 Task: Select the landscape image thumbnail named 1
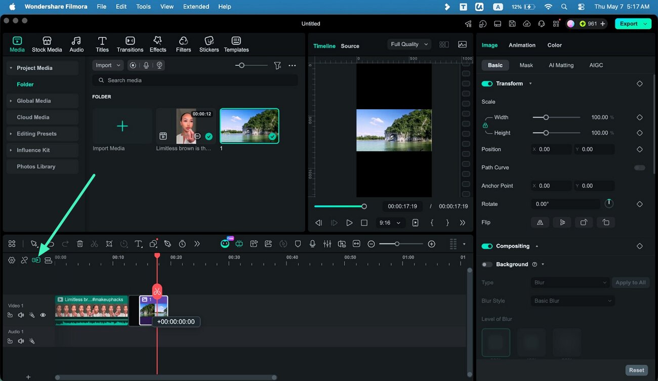[249, 126]
